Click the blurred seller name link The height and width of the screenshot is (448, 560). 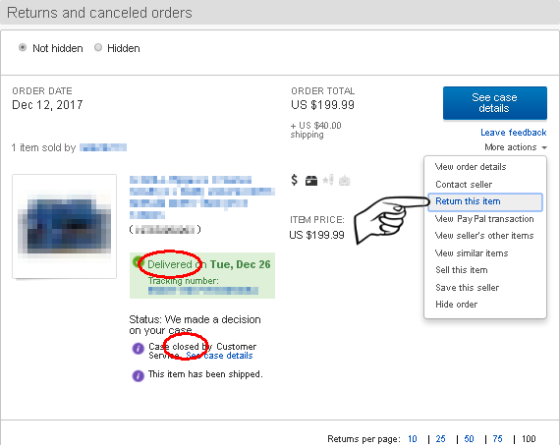[x=103, y=147]
